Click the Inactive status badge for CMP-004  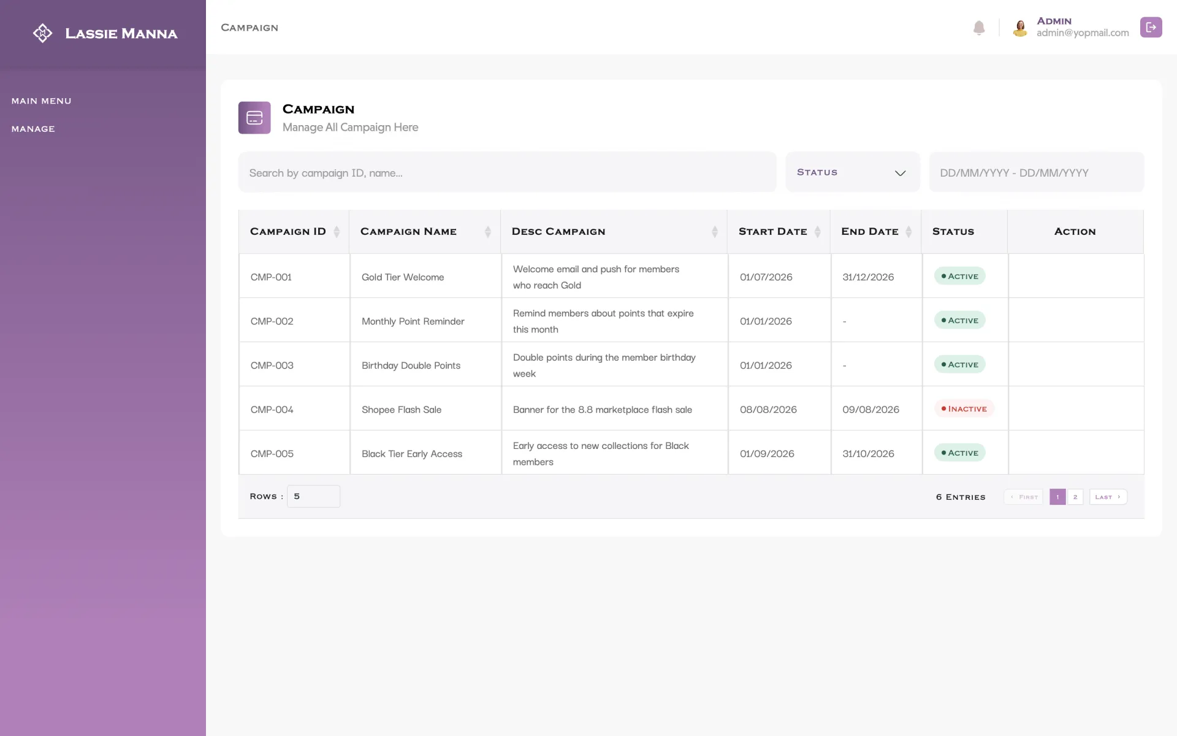pyautogui.click(x=964, y=408)
